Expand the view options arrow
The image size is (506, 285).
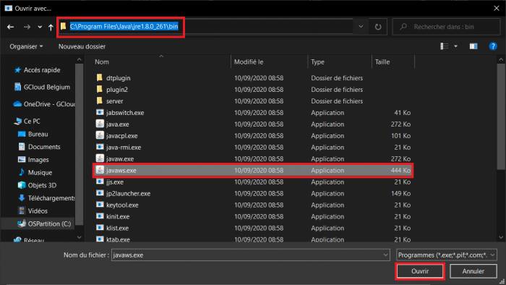[x=455, y=46]
